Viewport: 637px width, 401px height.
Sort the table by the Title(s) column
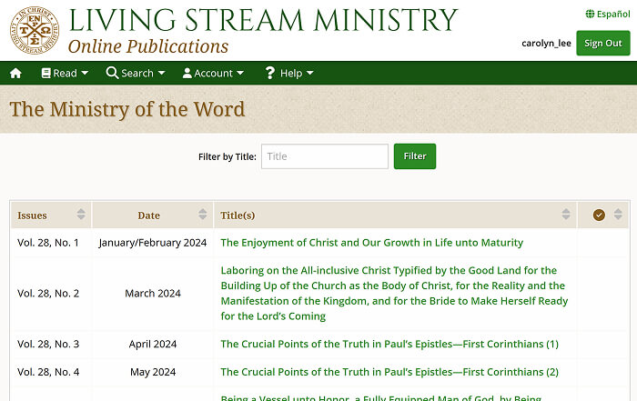(x=395, y=216)
